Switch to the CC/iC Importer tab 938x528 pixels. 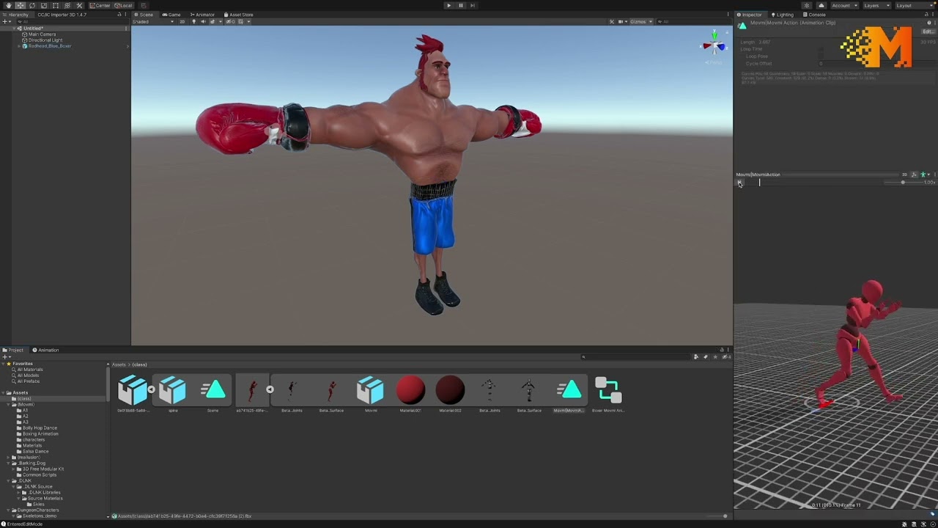[62, 15]
